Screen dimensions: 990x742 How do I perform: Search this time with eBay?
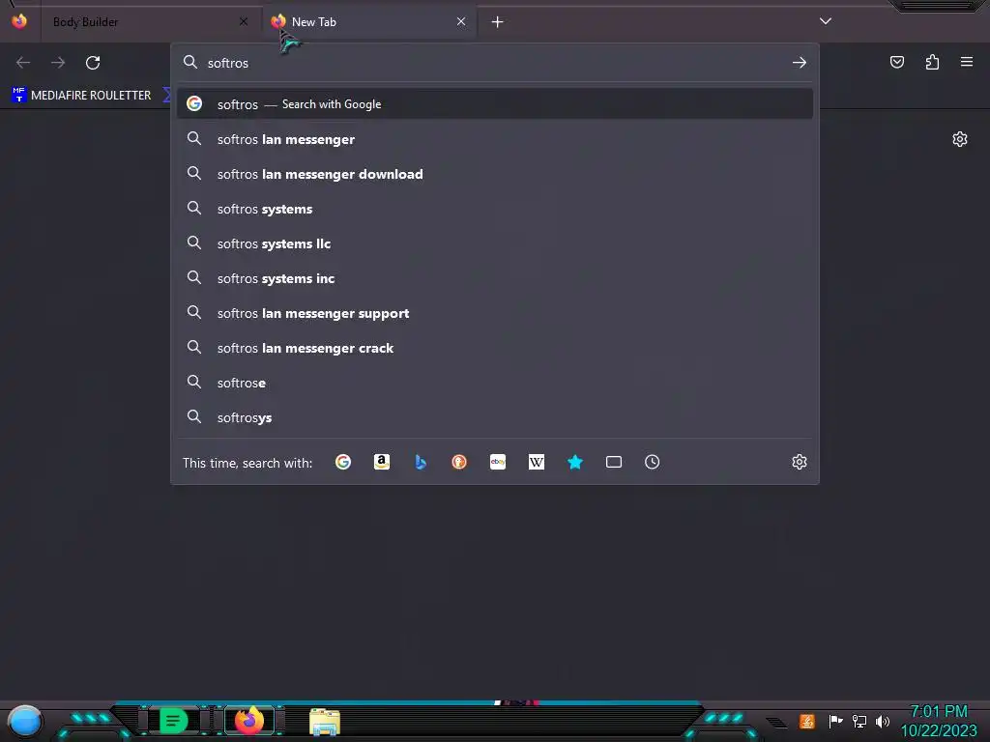click(498, 462)
